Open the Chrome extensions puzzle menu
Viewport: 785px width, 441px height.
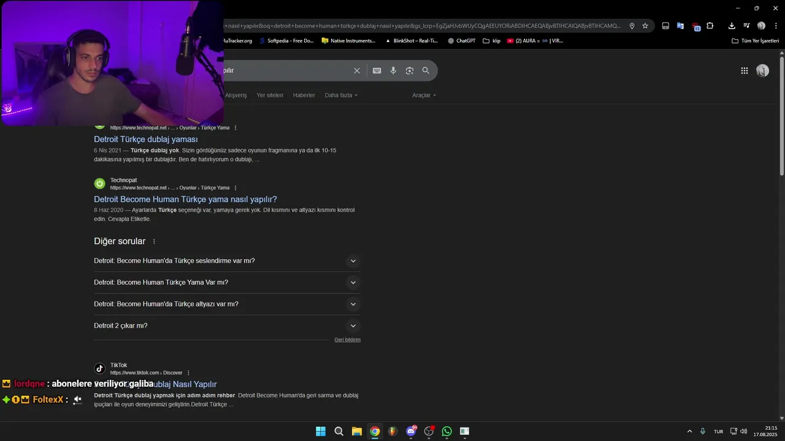tap(710, 26)
